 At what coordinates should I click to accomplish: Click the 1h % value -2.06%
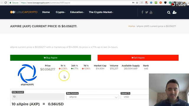coord(63,69)
